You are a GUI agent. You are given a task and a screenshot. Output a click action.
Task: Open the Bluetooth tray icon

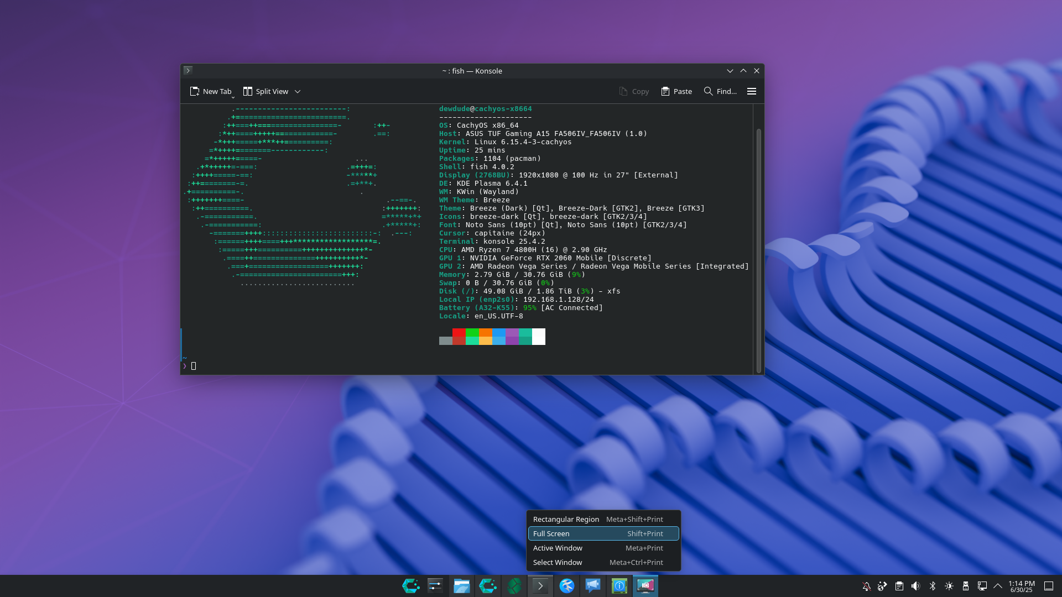tap(933, 586)
